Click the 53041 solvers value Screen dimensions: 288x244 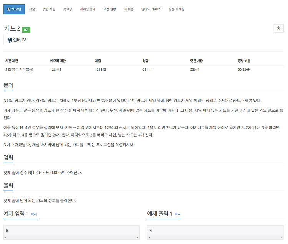click(x=195, y=69)
